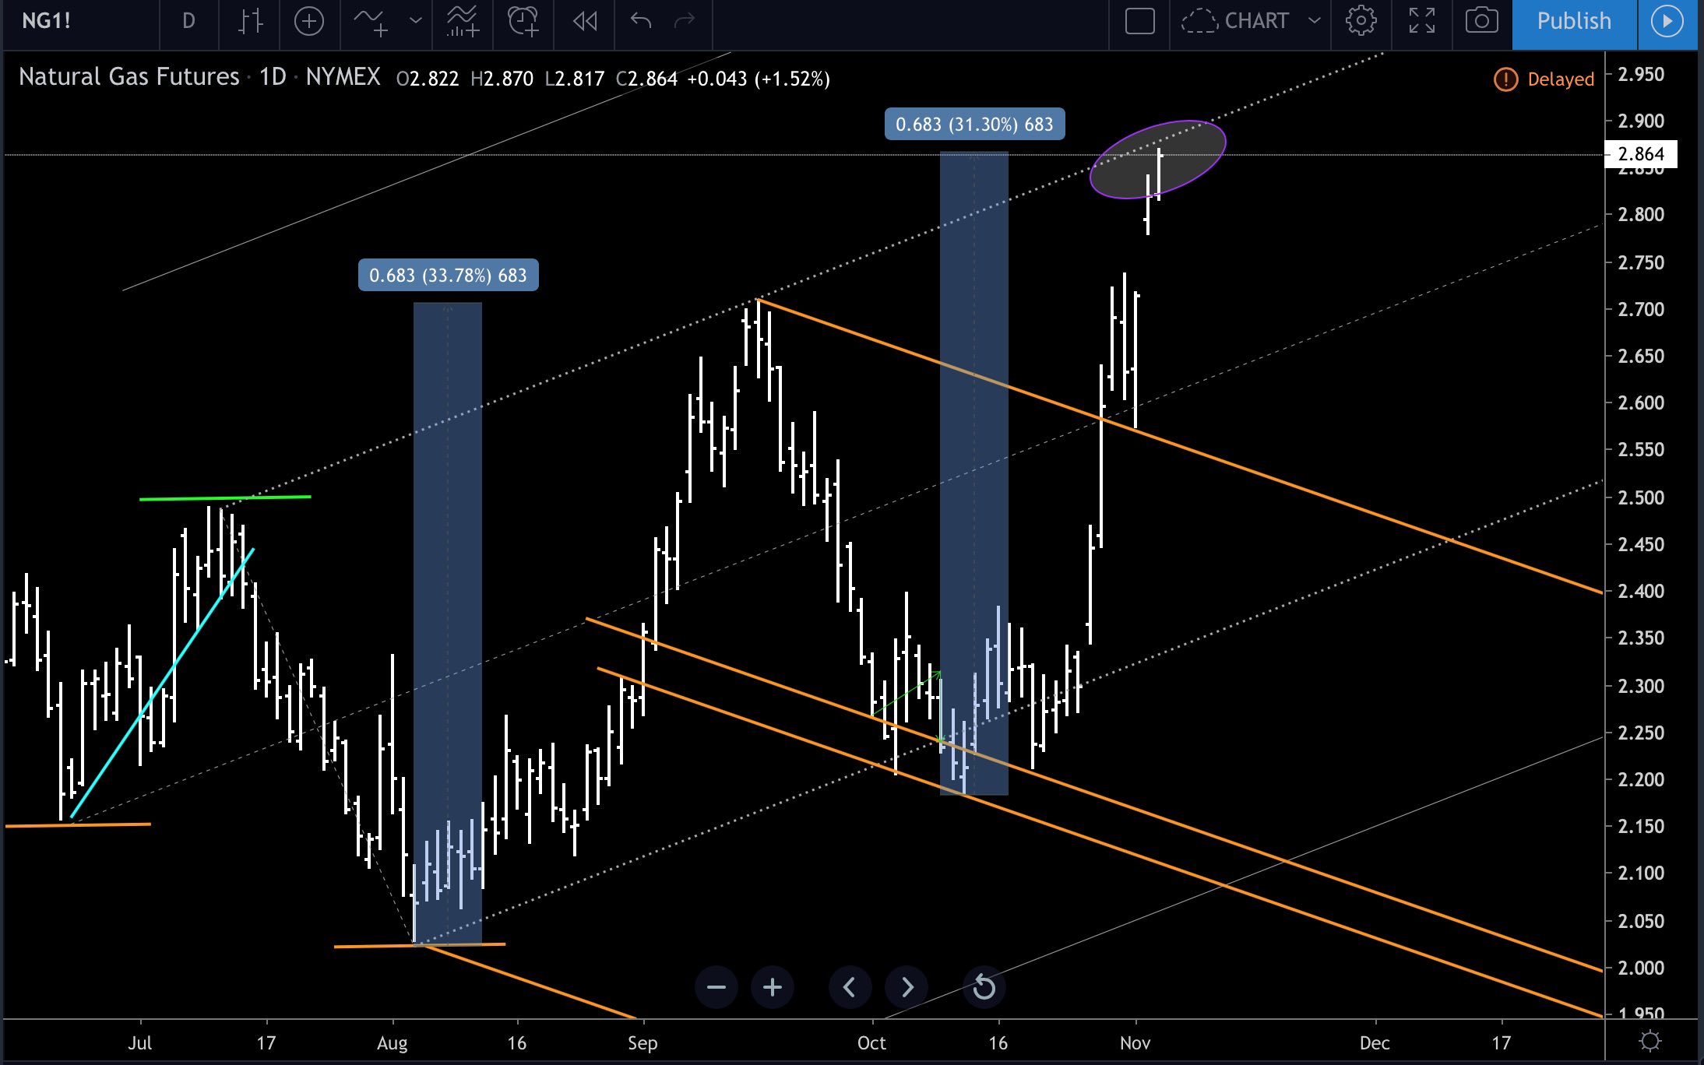Create an alert with the alarm icon

pyautogui.click(x=523, y=21)
